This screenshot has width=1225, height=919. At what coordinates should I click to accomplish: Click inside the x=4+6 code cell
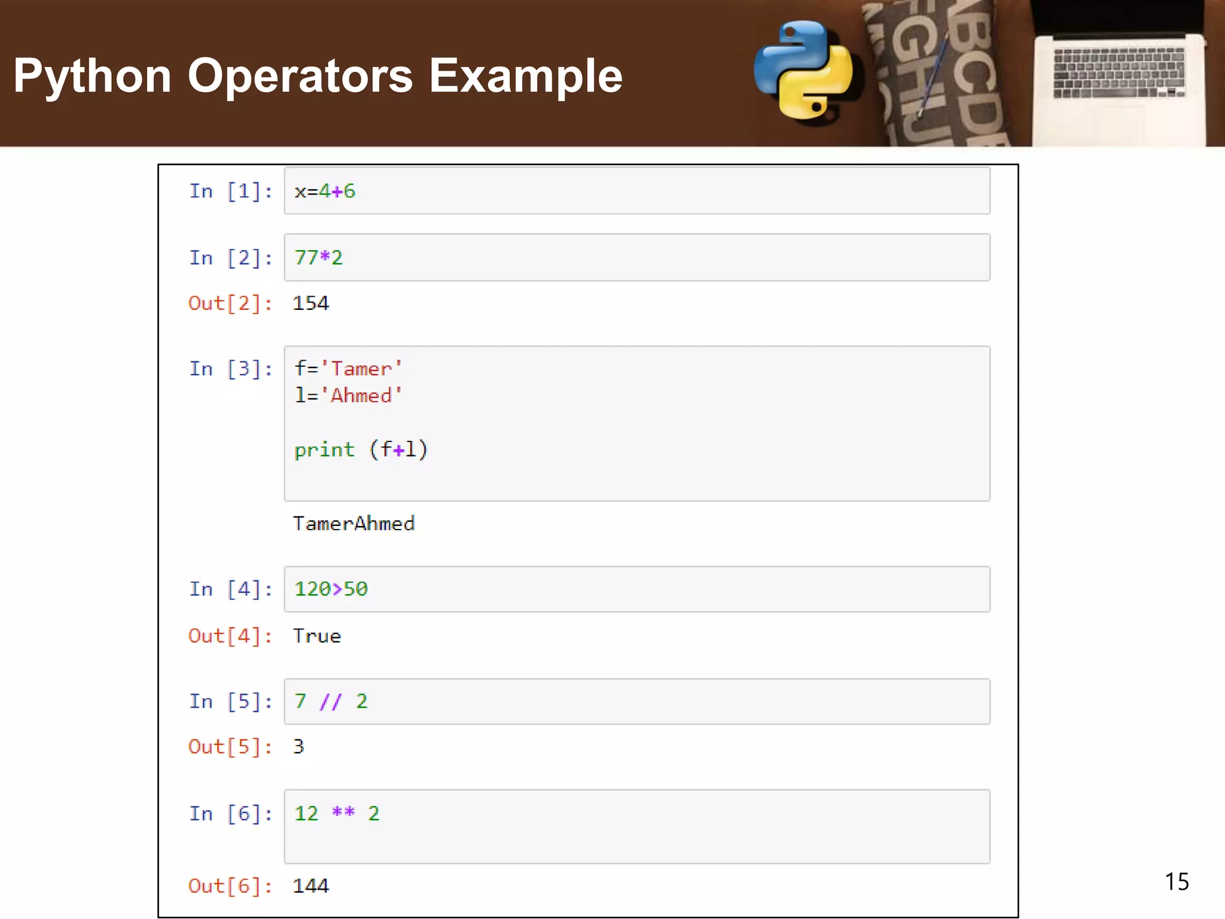636,191
